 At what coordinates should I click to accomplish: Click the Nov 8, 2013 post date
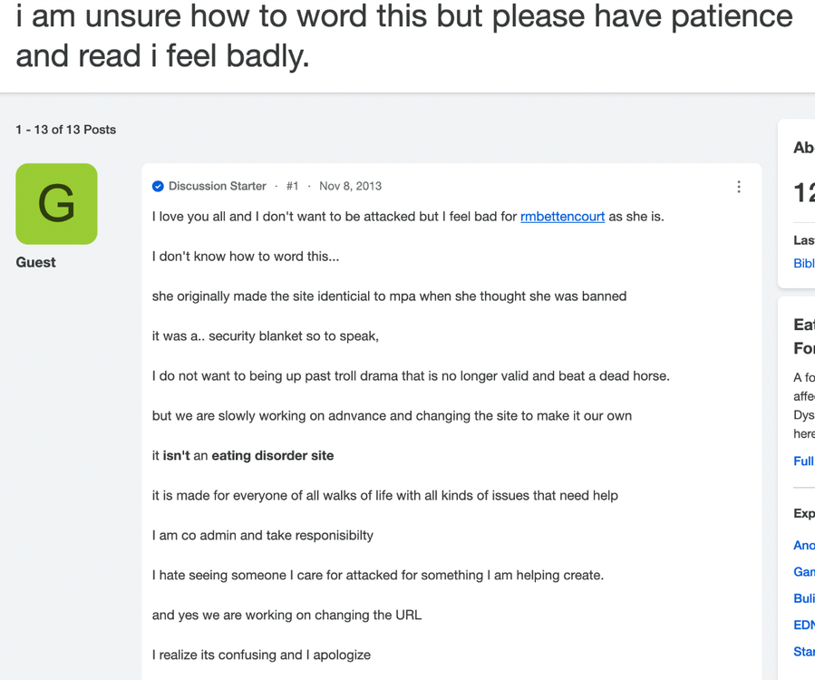[x=350, y=186]
